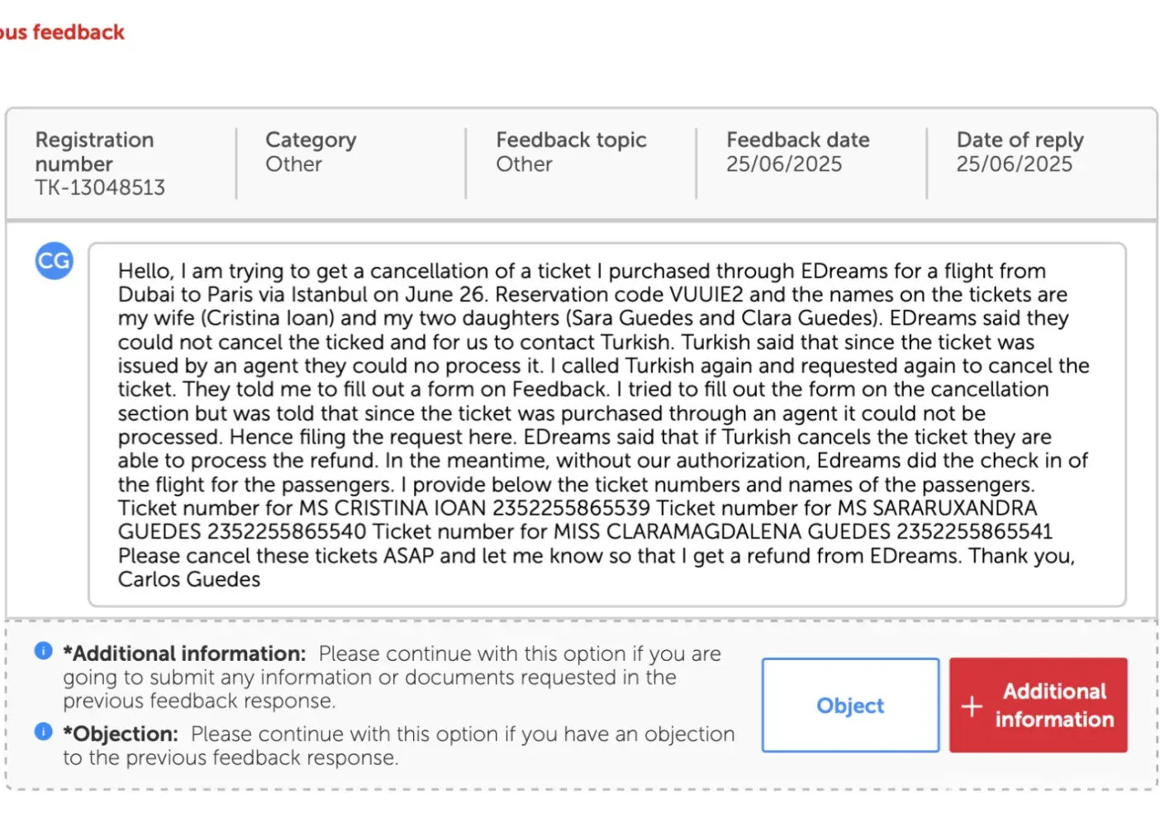Click the Date of reply column label
1160x826 pixels.
coord(1020,140)
